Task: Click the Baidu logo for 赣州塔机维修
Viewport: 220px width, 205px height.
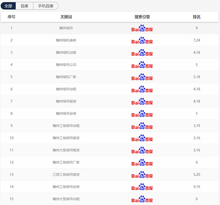Action: [142, 40]
